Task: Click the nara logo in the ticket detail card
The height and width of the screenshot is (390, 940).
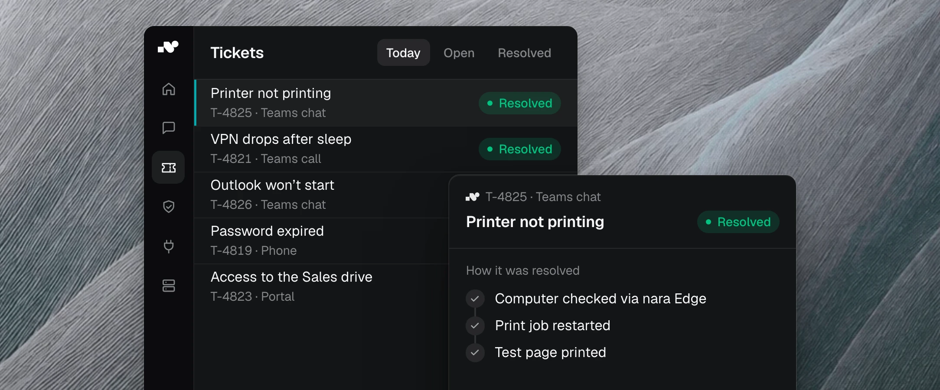Action: pos(473,197)
